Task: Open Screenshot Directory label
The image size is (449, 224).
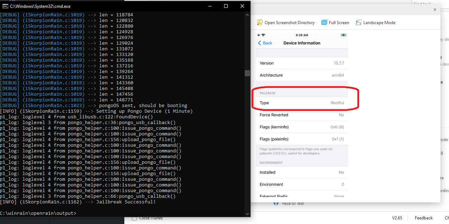Action: pyautogui.click(x=290, y=22)
